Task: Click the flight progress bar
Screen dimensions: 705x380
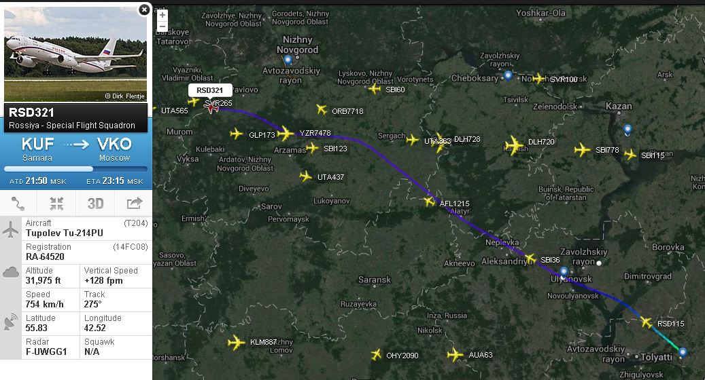Action: tap(75, 169)
